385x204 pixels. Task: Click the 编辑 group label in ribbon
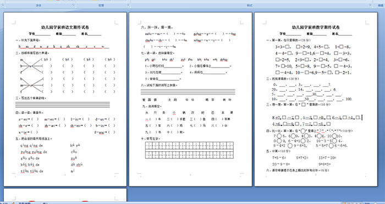(x=381, y=5)
